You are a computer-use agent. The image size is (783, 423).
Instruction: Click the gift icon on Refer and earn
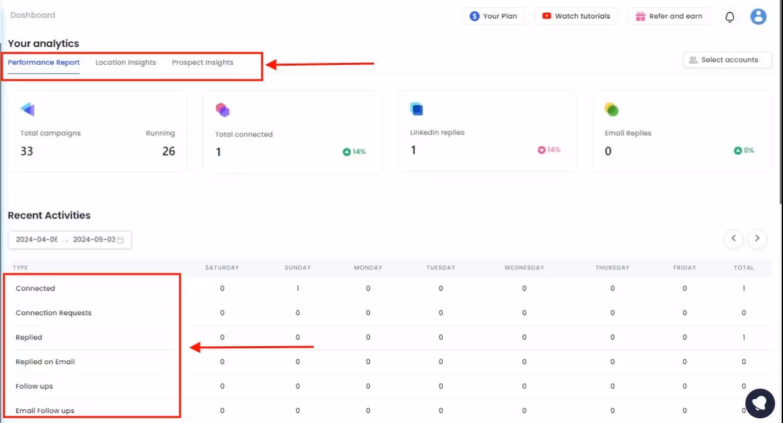[641, 15]
